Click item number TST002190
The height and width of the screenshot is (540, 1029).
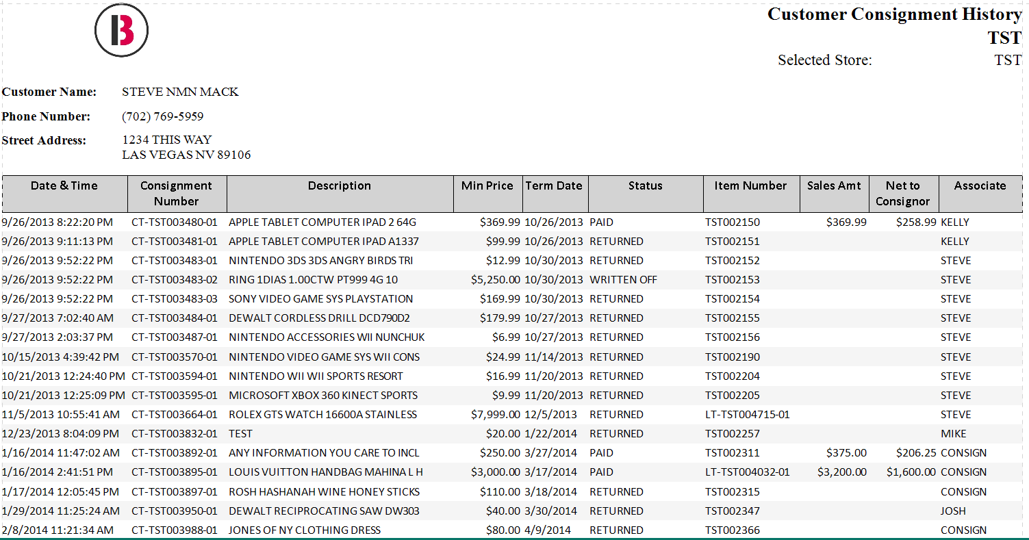click(733, 357)
